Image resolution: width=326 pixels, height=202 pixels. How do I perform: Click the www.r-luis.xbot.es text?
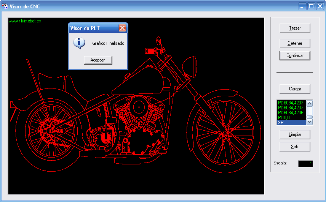25,21
